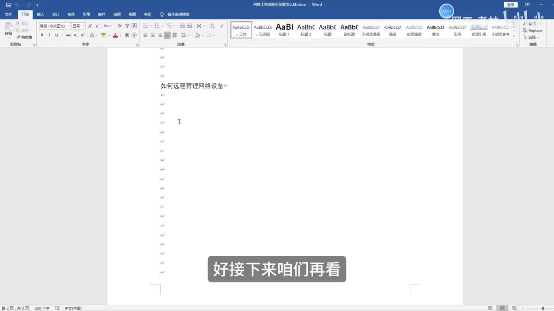Increase font size with the grow font icon
The width and height of the screenshot is (554, 311).
(x=90, y=26)
